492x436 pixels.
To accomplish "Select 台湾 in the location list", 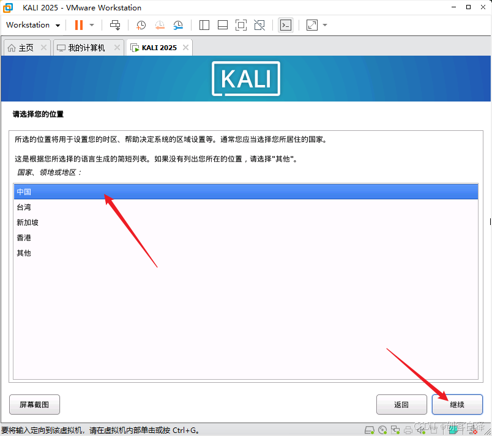I will [245, 207].
